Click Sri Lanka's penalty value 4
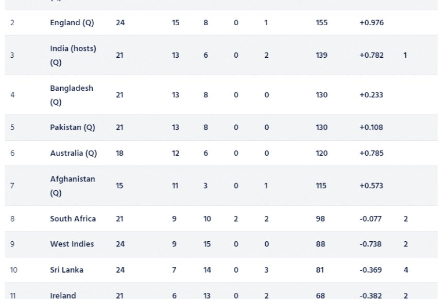The height and width of the screenshot is (299, 448). pyautogui.click(x=406, y=270)
